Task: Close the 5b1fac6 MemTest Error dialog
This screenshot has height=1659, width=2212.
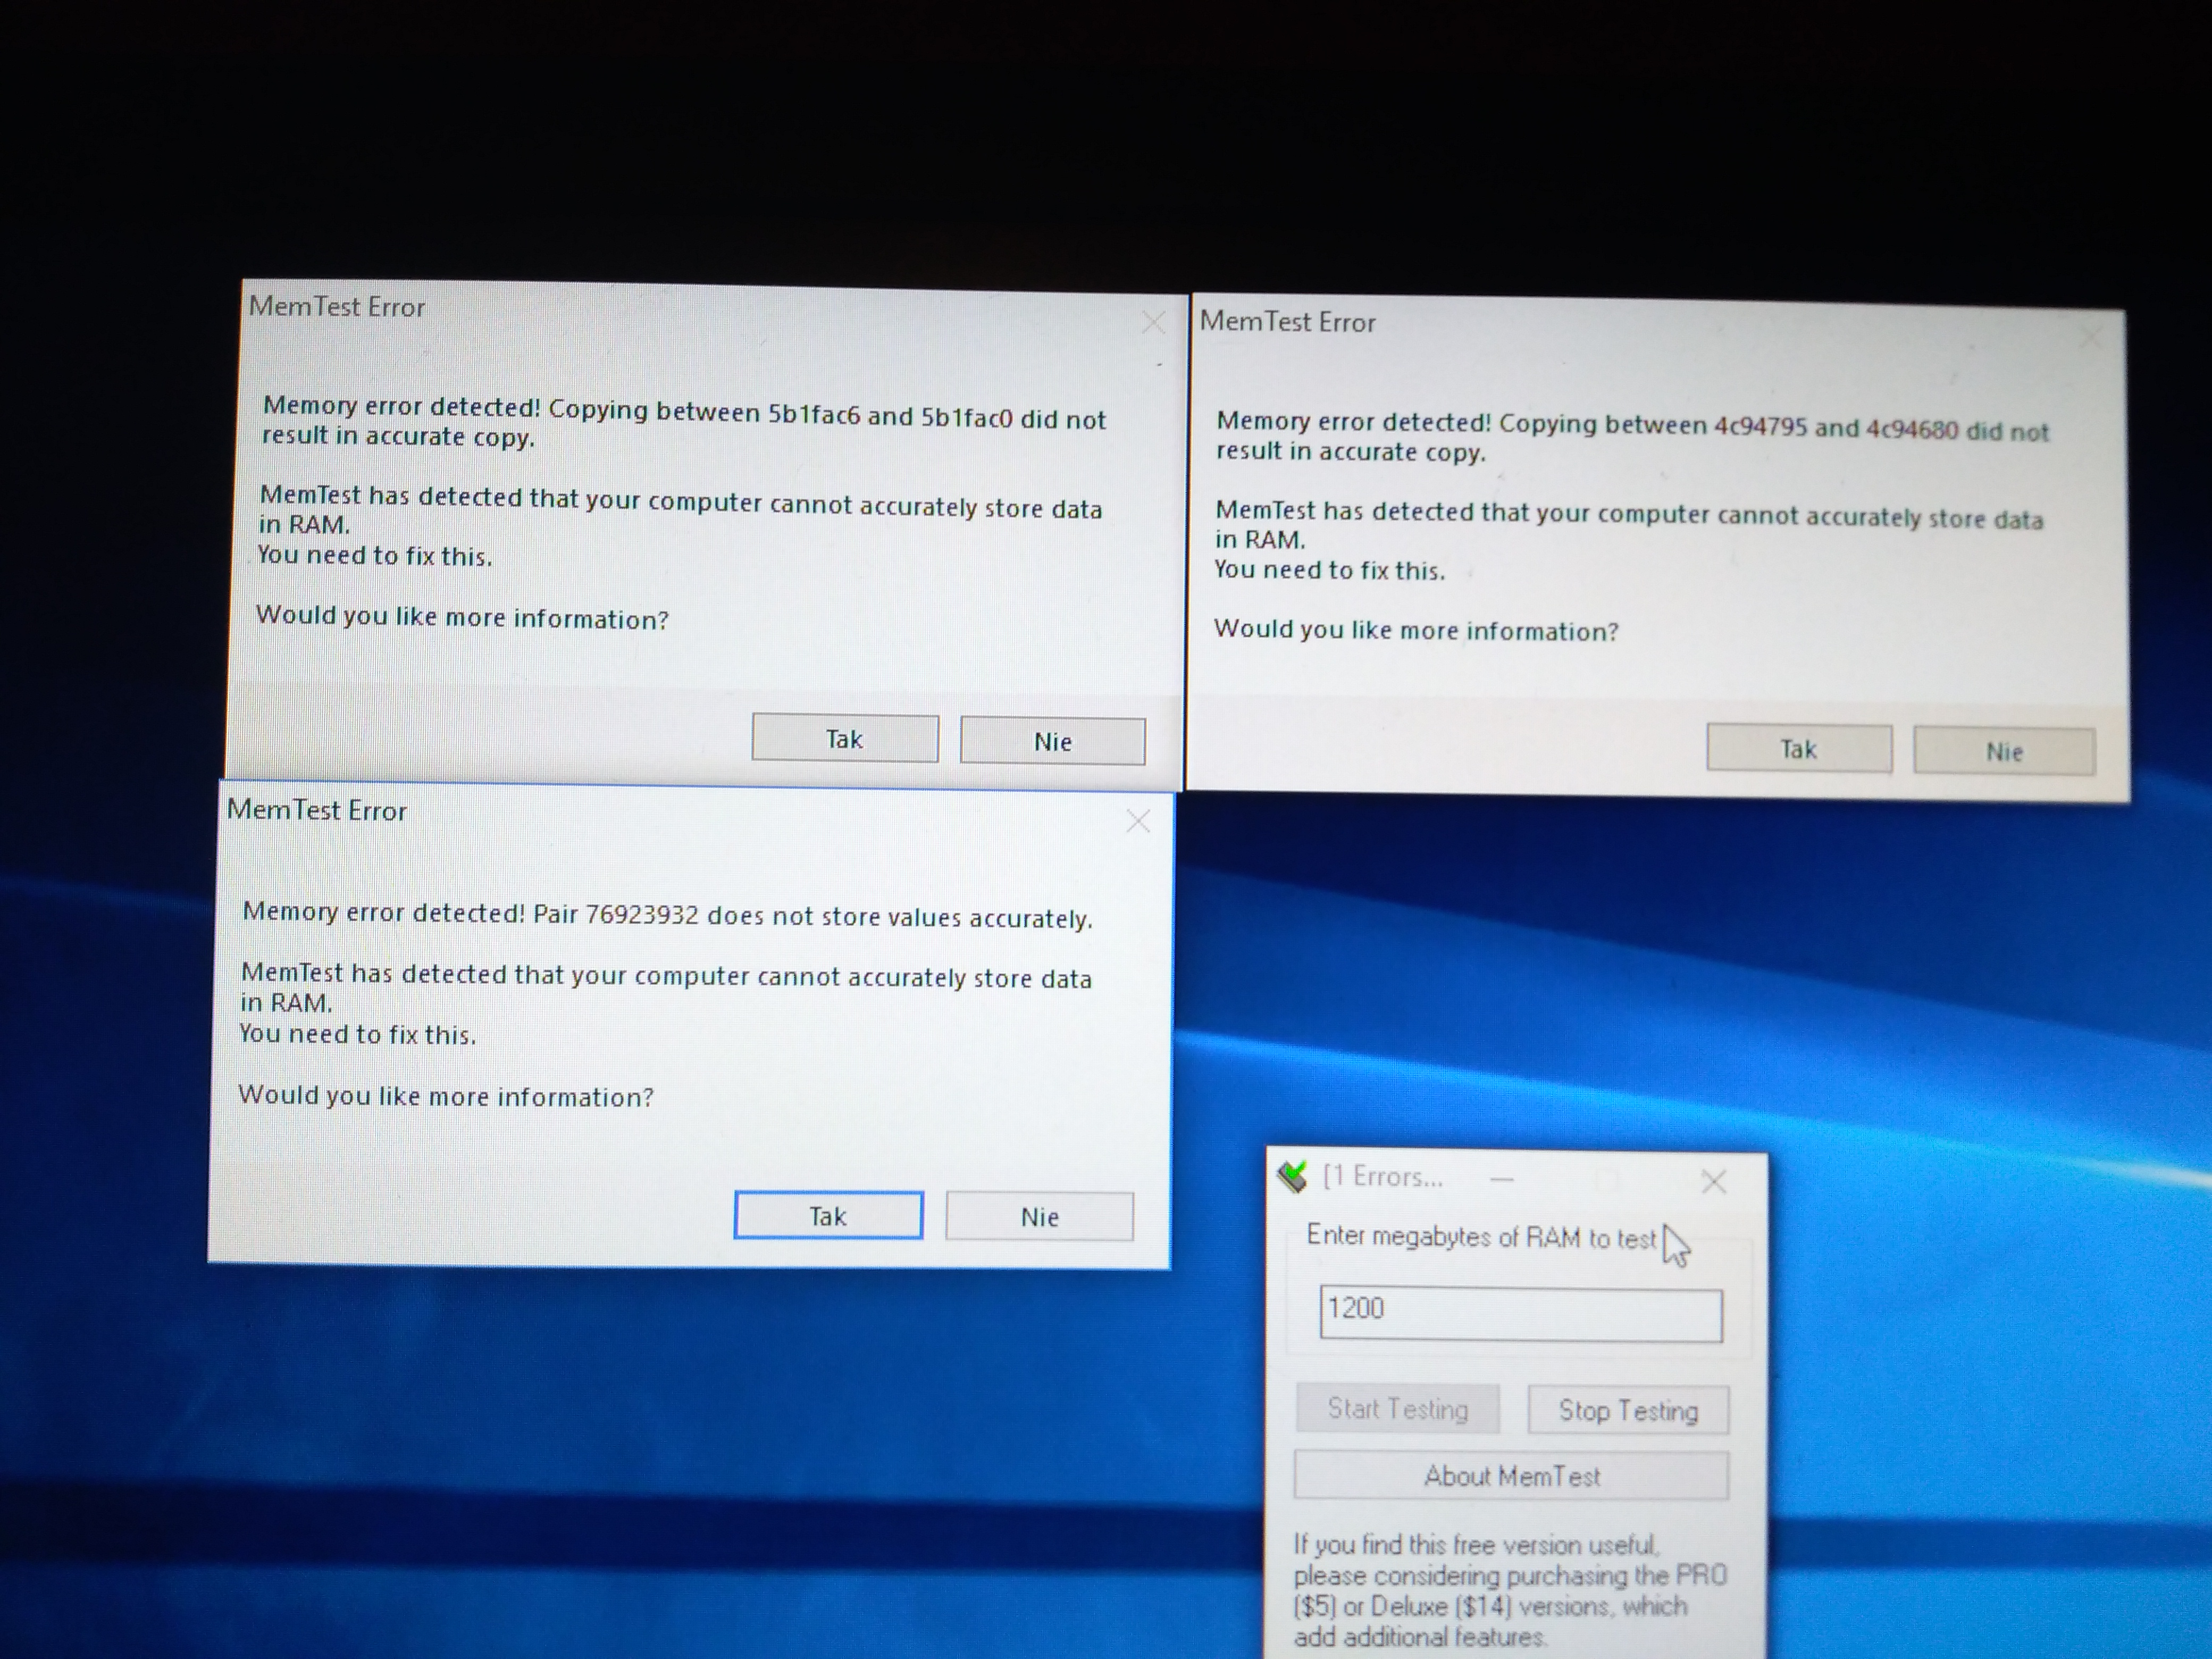Action: (1153, 322)
